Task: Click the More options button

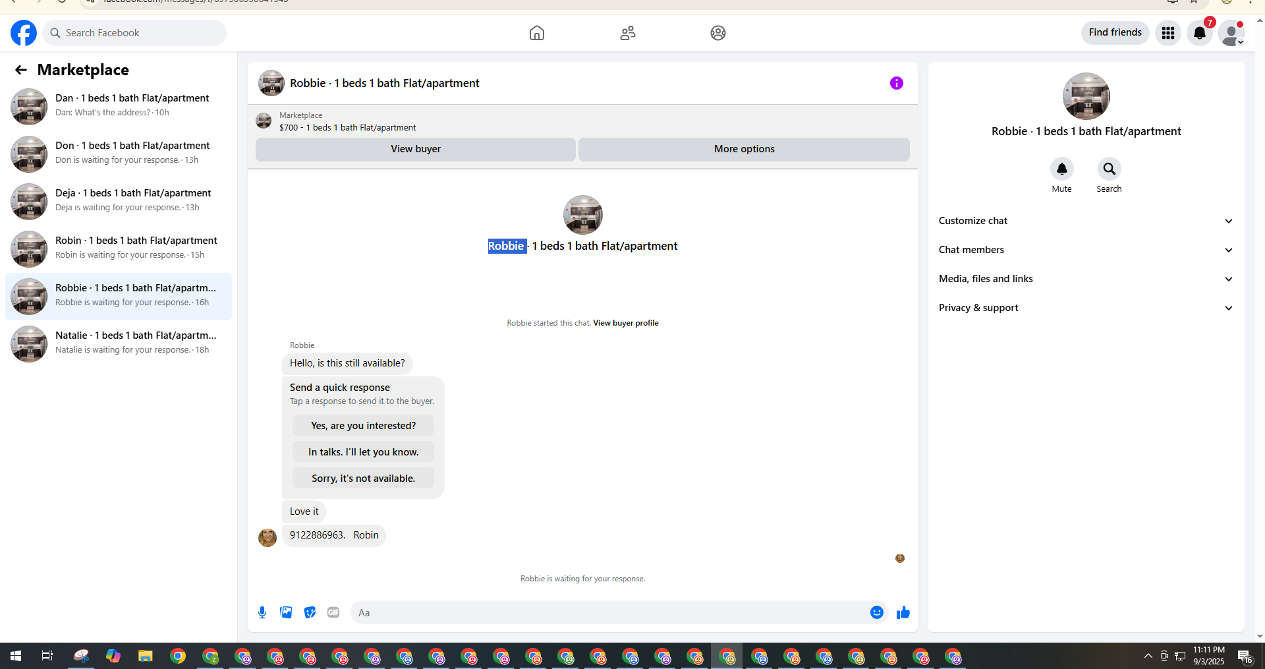Action: pyautogui.click(x=745, y=149)
